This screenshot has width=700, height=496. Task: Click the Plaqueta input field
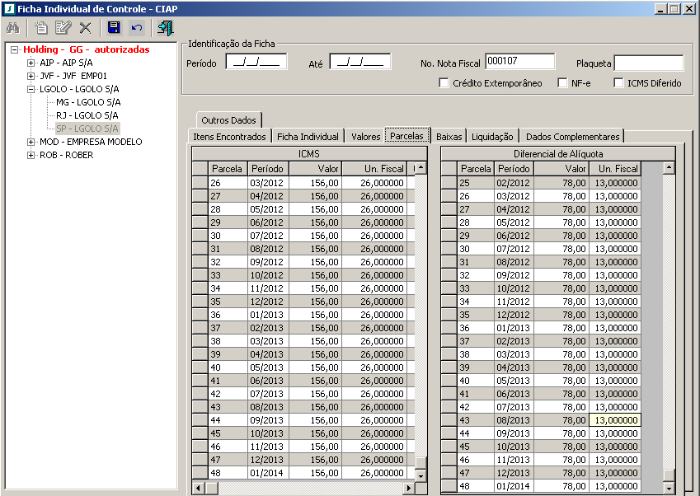[648, 63]
